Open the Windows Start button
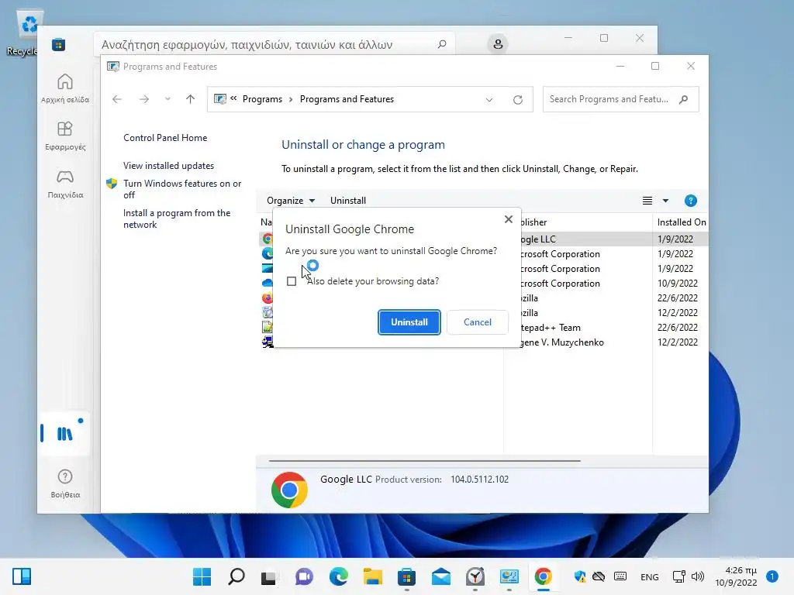Viewport: 794px width, 595px height. 202,576
